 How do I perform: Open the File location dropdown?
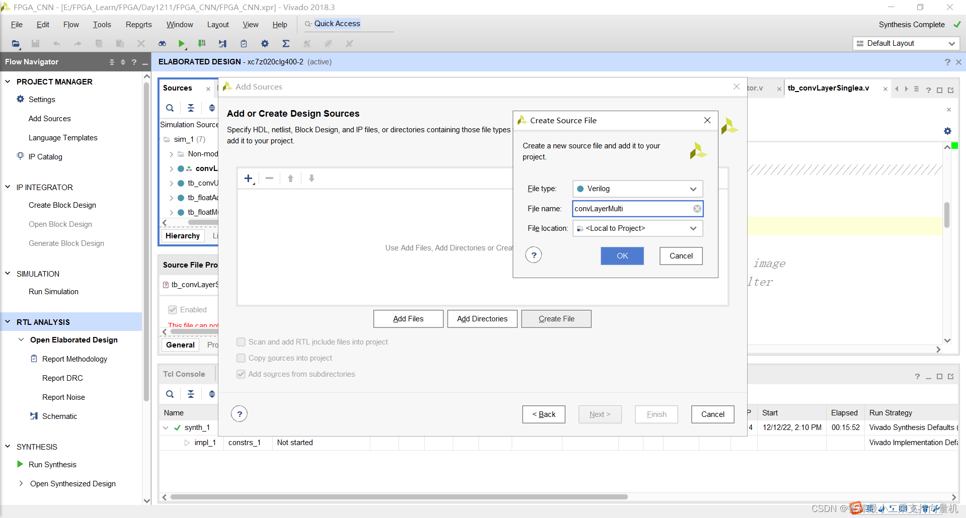tap(637, 228)
